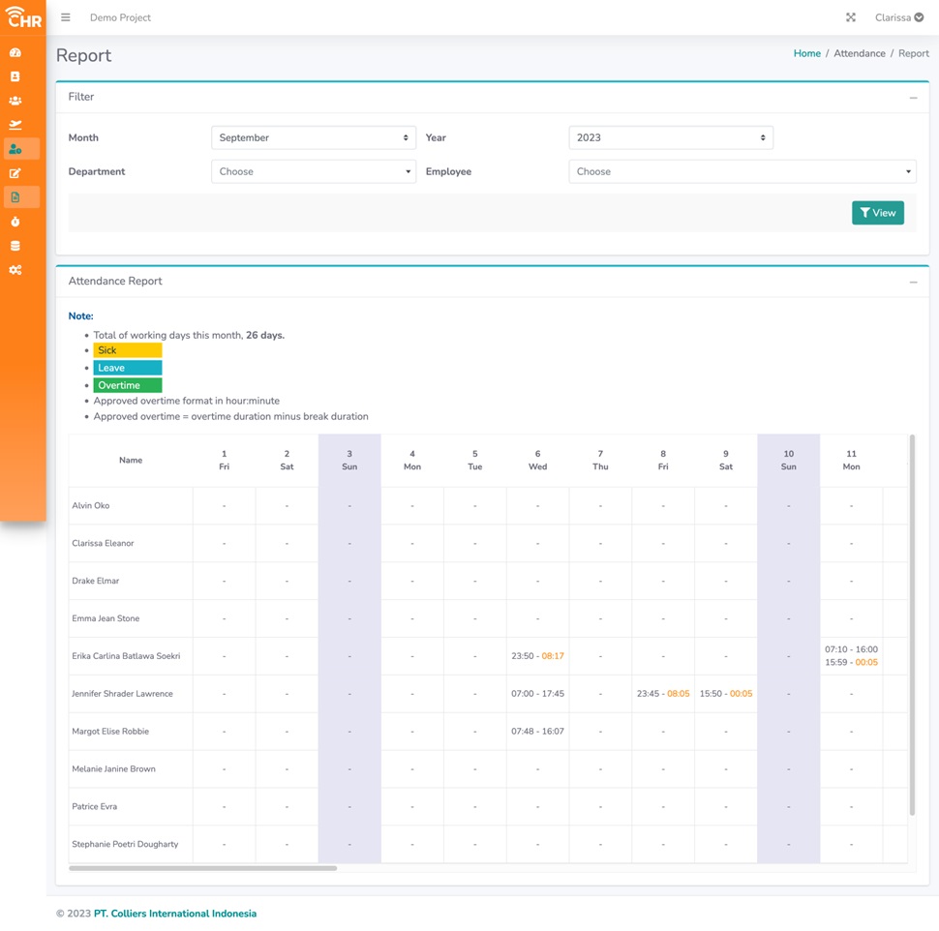Select the Alvin Oko row name
939x931 pixels.
[x=90, y=505]
